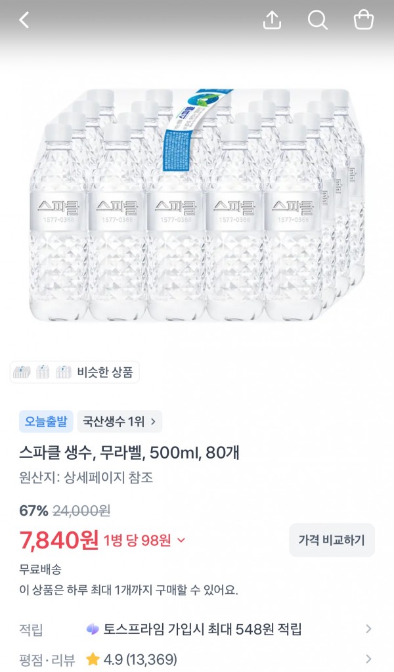Tap the share upload icon
Viewport: 394px width, 672px height.
coord(272,20)
